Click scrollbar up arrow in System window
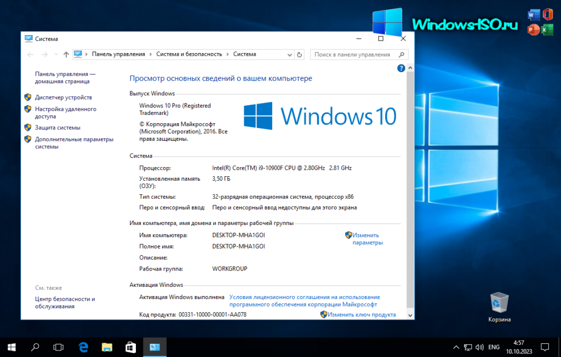The height and width of the screenshot is (357, 561). coord(410,67)
